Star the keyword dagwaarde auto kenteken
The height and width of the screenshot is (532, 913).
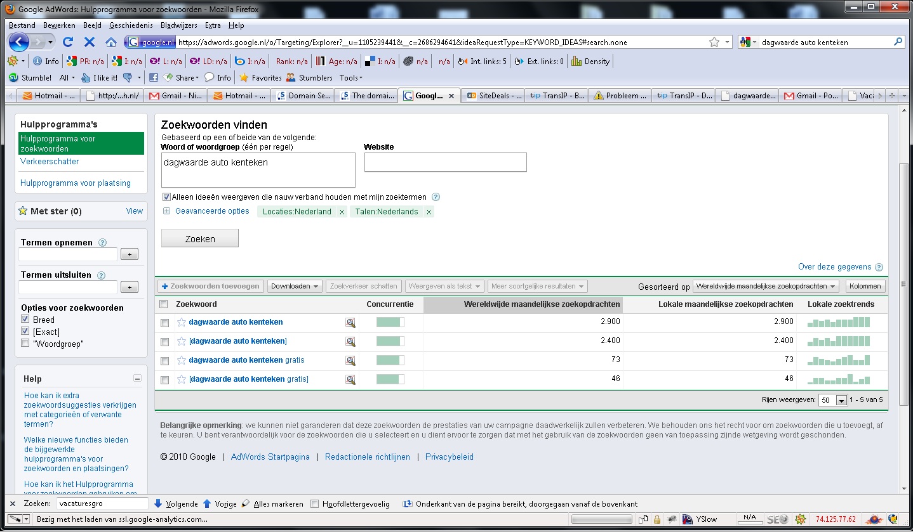tap(182, 323)
